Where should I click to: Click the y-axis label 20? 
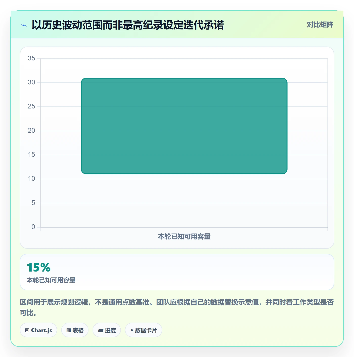click(x=32, y=131)
